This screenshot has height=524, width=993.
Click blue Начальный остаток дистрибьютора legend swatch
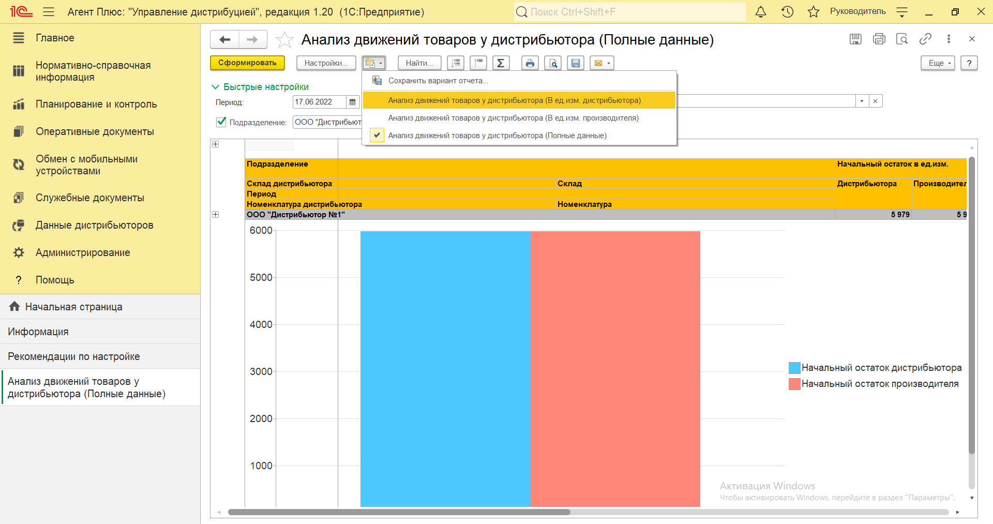click(x=794, y=368)
